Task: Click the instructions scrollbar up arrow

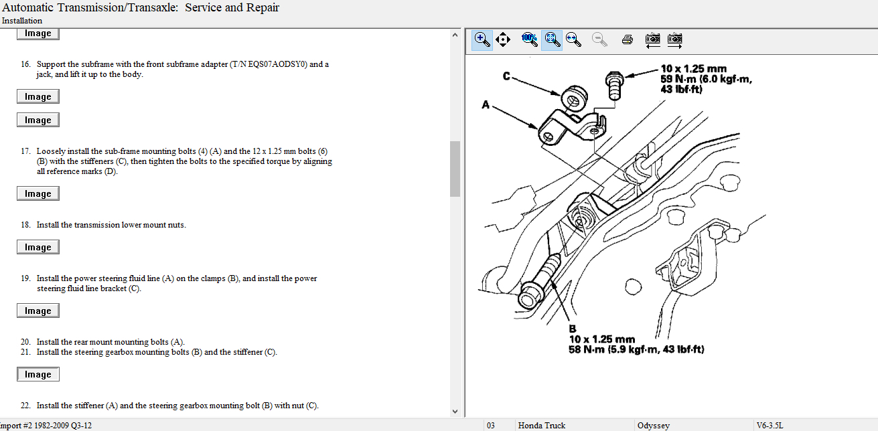Action: click(x=455, y=34)
